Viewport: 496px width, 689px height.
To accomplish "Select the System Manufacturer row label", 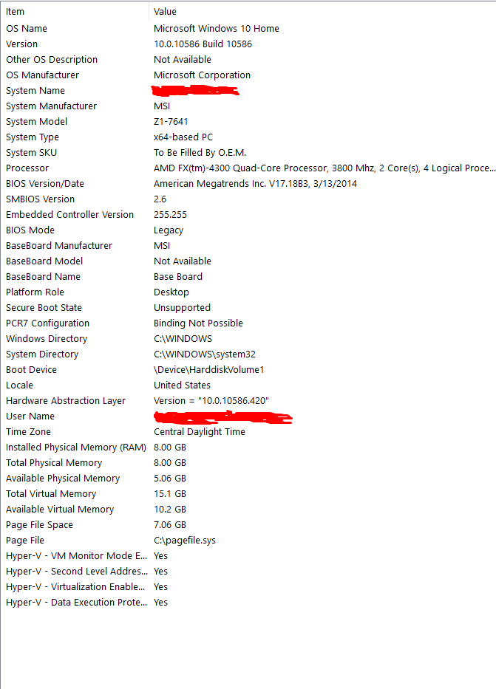I will tap(51, 106).
